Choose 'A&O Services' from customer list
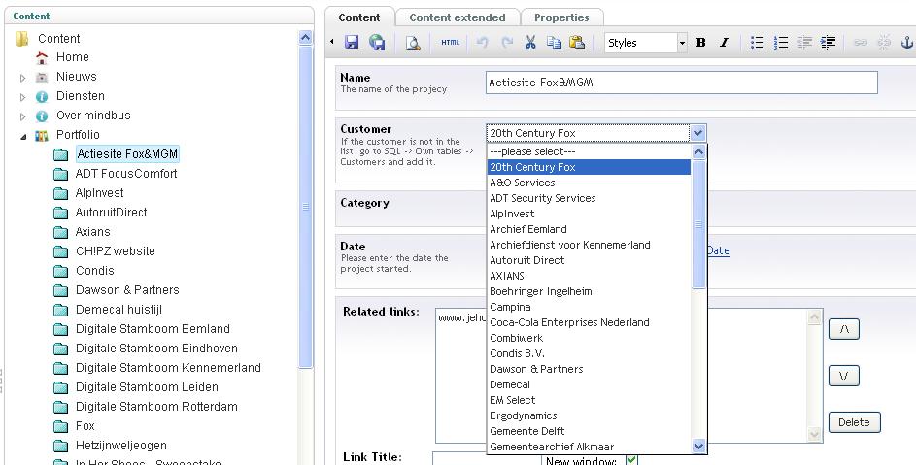Image resolution: width=916 pixels, height=465 pixels. coord(589,183)
